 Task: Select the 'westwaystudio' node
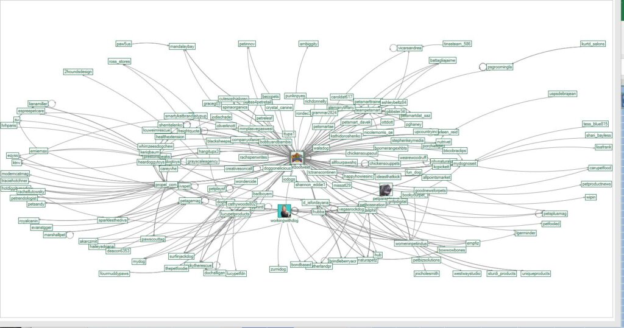click(x=467, y=273)
